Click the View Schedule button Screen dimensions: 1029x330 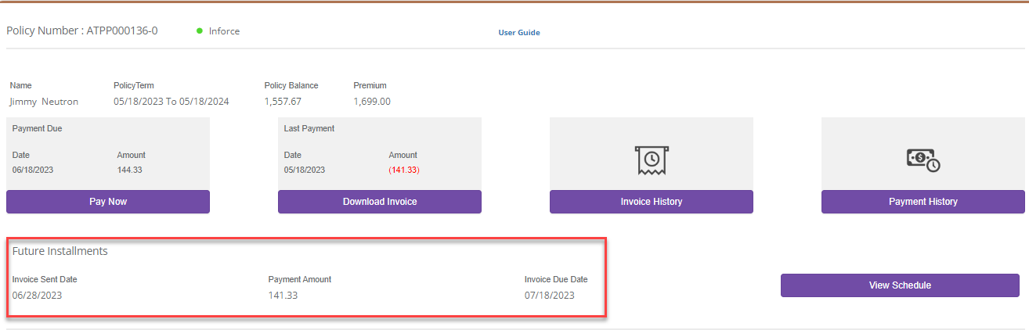tap(900, 285)
